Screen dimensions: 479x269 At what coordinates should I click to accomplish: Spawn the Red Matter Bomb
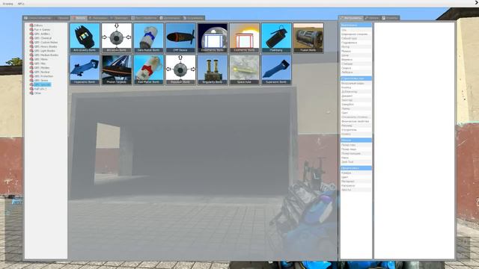(x=148, y=69)
